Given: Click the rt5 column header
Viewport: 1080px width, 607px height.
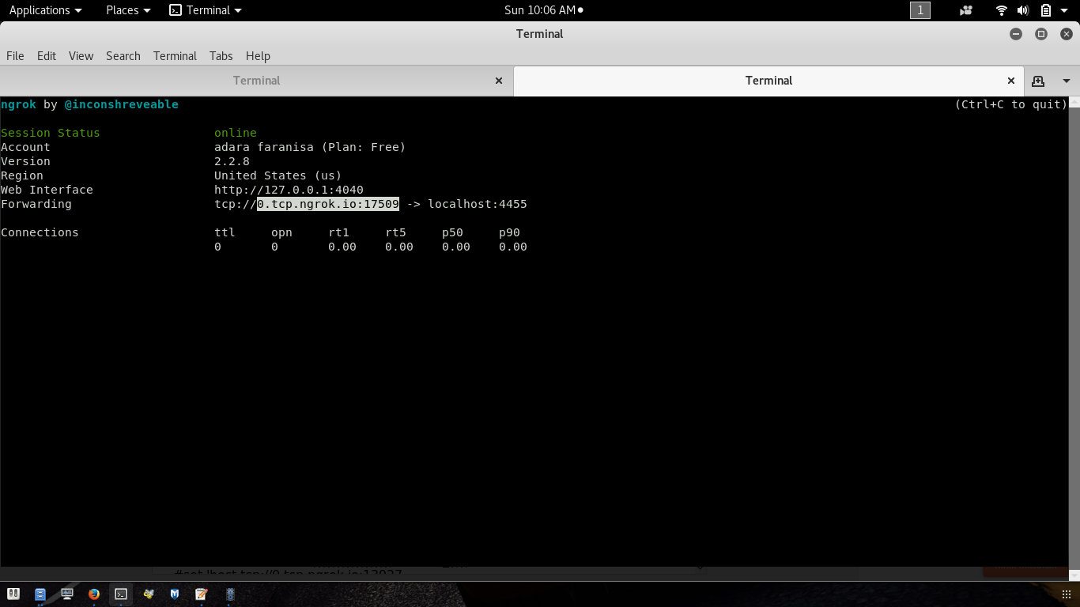Looking at the screenshot, I should click(395, 232).
